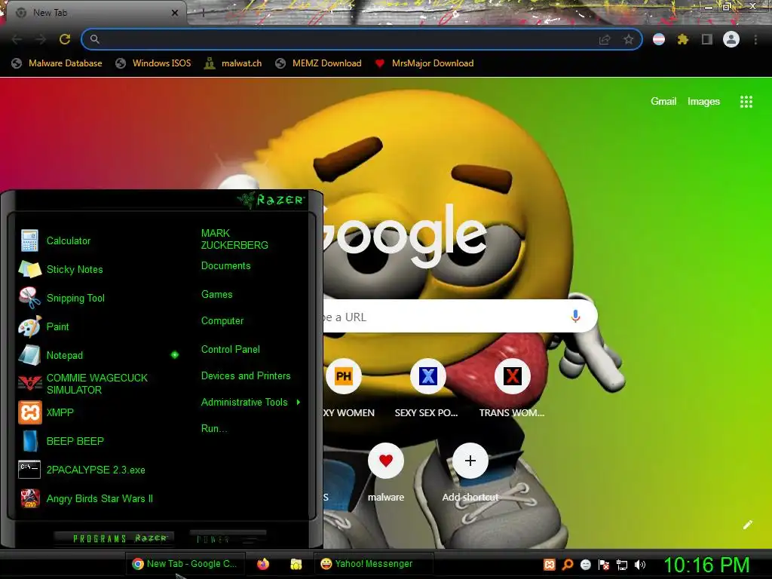Click the flag action center tray icon
772x579 pixels.
604,565
